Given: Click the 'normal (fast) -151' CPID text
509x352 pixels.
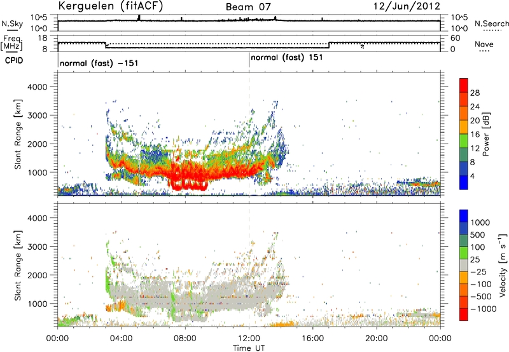Looking at the screenshot, I should (x=99, y=63).
